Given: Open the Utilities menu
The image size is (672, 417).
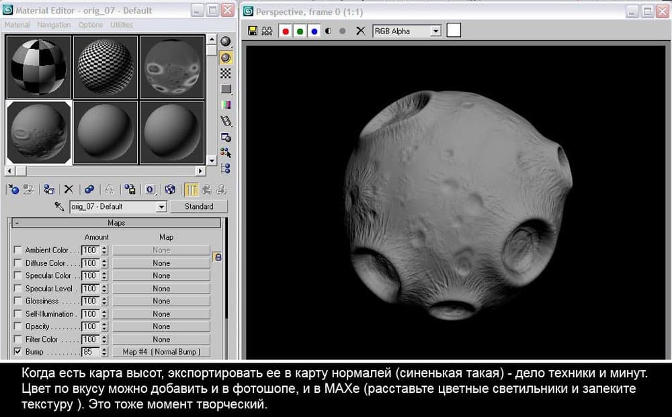Looking at the screenshot, I should pos(122,25).
